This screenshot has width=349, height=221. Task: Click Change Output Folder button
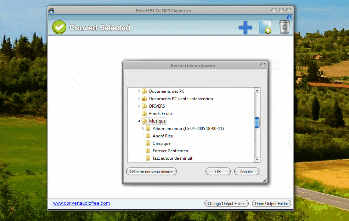(226, 203)
